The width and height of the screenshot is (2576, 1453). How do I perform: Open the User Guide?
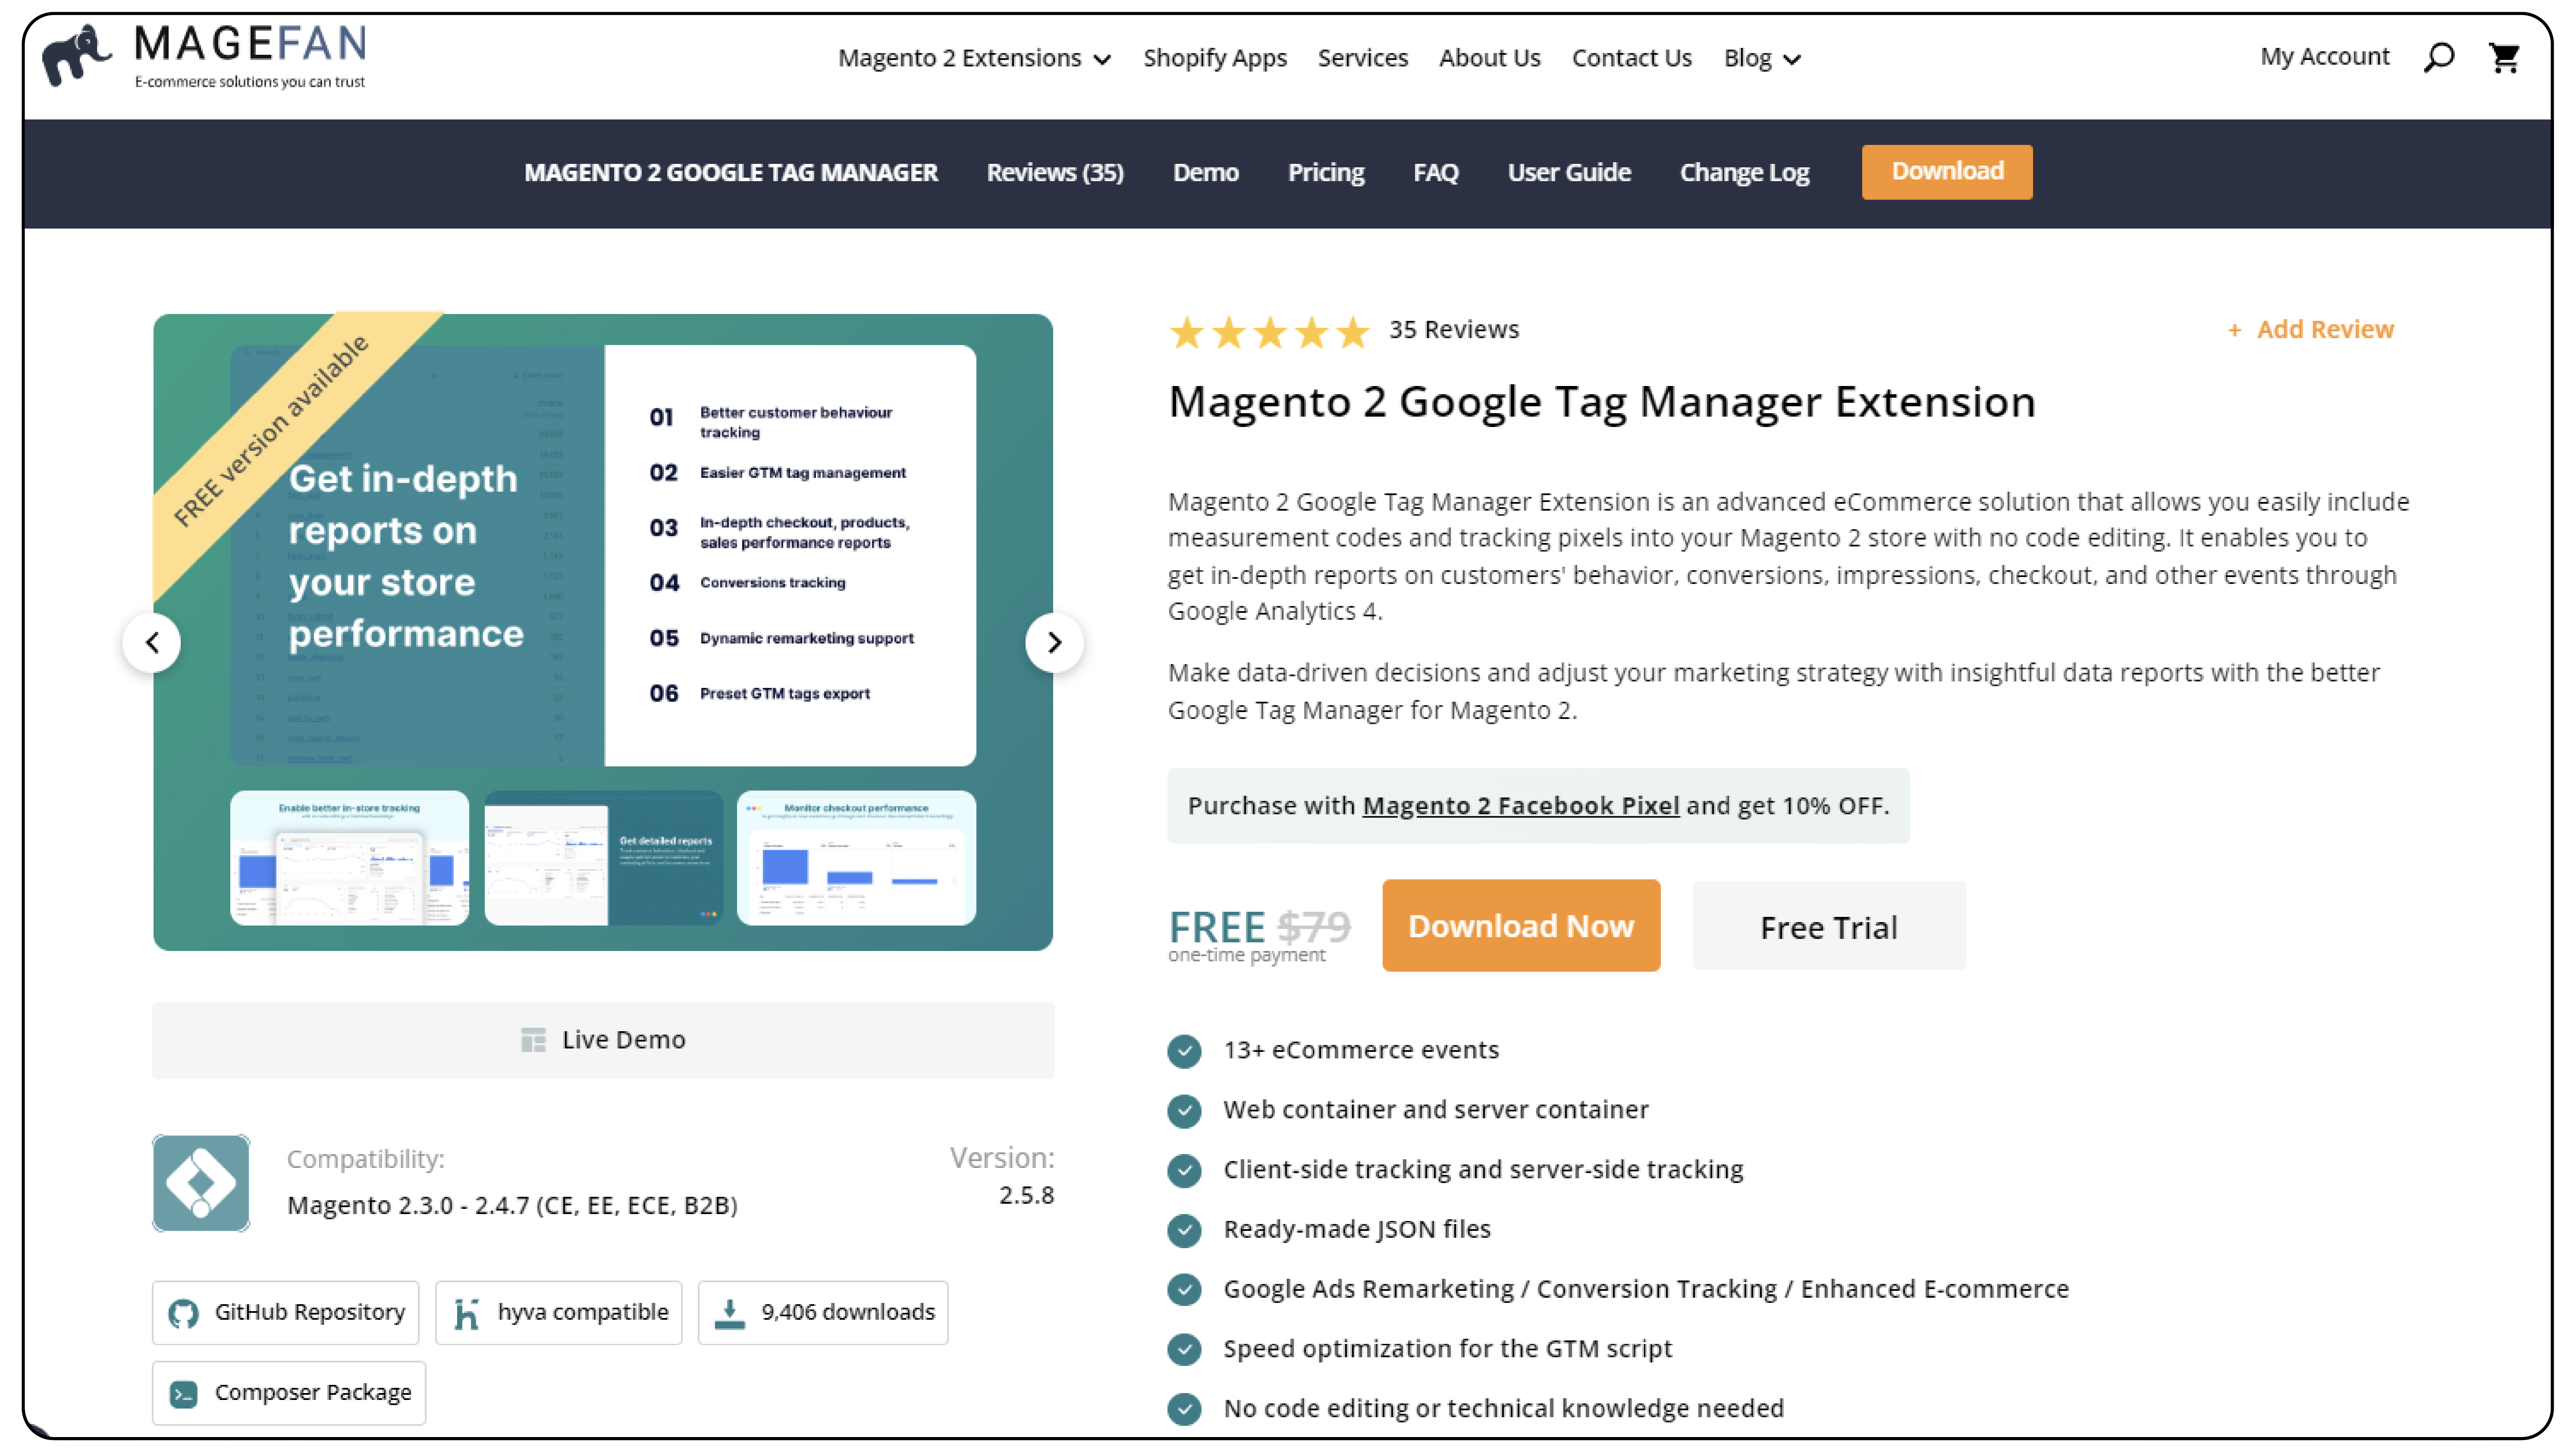(x=1569, y=173)
